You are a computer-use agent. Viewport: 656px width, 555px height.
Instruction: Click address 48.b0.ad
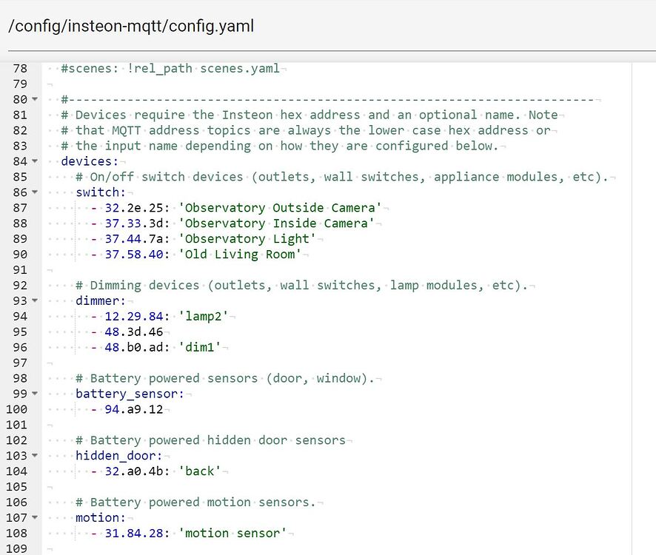pos(134,347)
